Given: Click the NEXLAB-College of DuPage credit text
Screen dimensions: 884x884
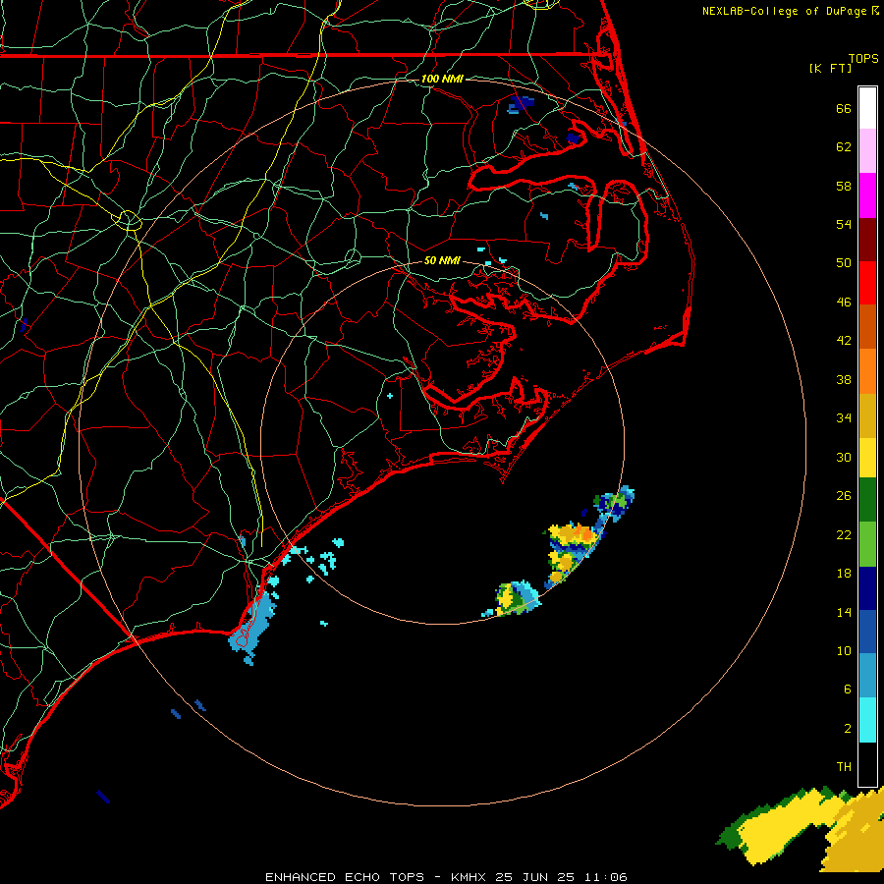Looking at the screenshot, I should tap(784, 11).
